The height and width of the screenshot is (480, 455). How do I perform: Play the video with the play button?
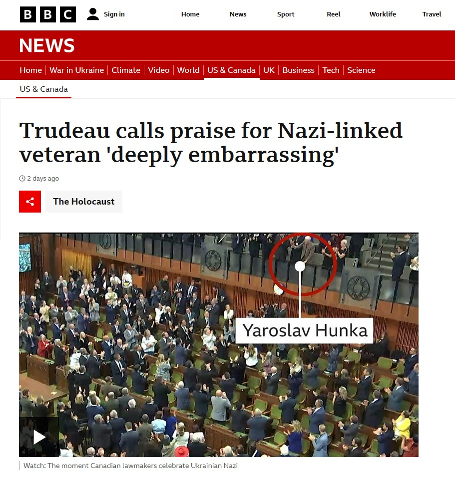click(39, 437)
